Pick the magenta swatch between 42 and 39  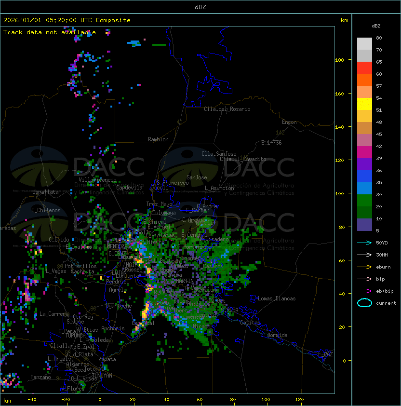(x=364, y=152)
